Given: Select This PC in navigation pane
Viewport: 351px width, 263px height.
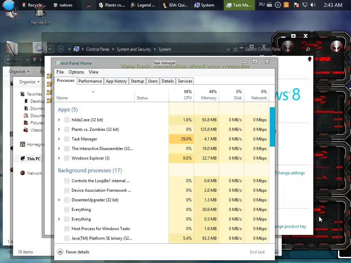Looking at the screenshot, I should (34, 159).
